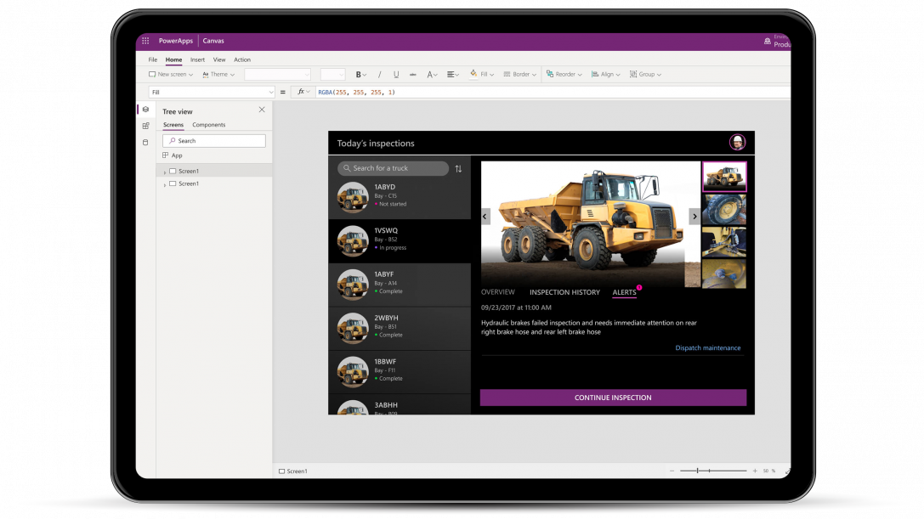The width and height of the screenshot is (924, 519).
Task: Open the Insert panel icon in left rail
Action: point(145,126)
